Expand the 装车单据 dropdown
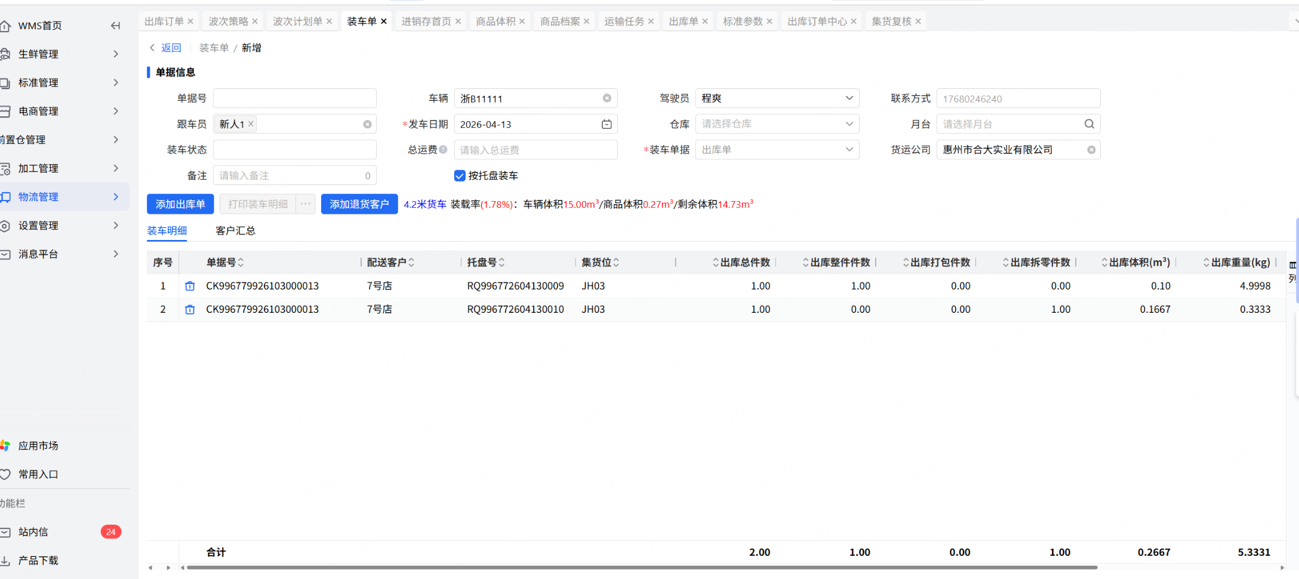Viewport: 1299px width, 579px height. (x=777, y=150)
